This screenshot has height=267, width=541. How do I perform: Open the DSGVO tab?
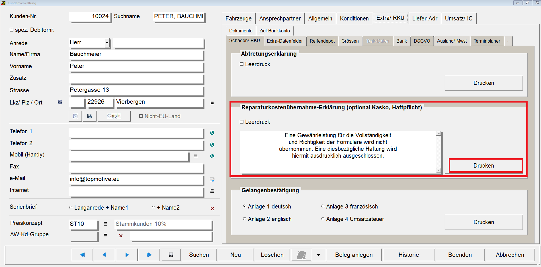[x=422, y=41]
